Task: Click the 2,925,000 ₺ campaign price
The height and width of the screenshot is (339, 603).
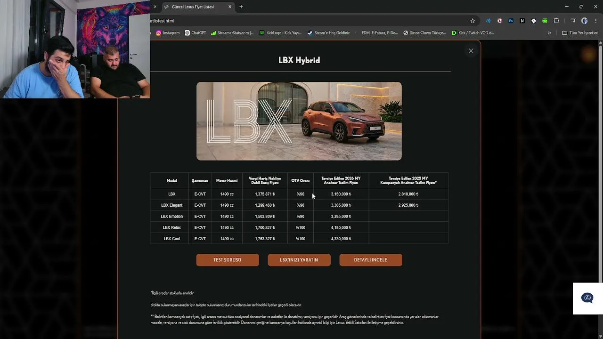Action: [x=408, y=205]
